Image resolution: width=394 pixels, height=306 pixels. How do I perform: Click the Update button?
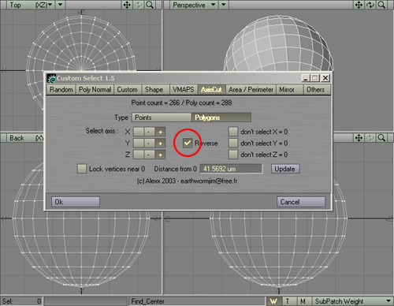click(x=285, y=169)
